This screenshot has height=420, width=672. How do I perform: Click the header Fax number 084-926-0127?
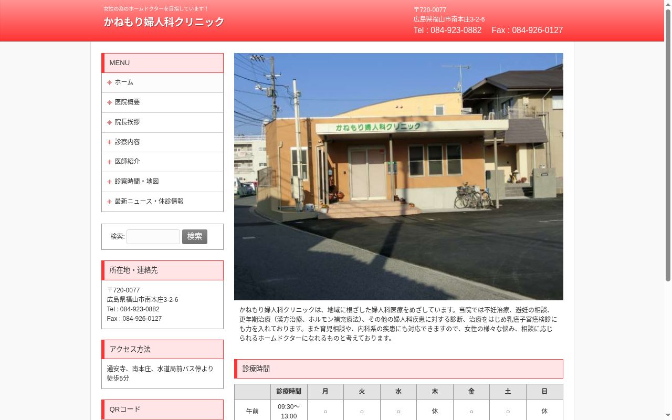coord(537,30)
